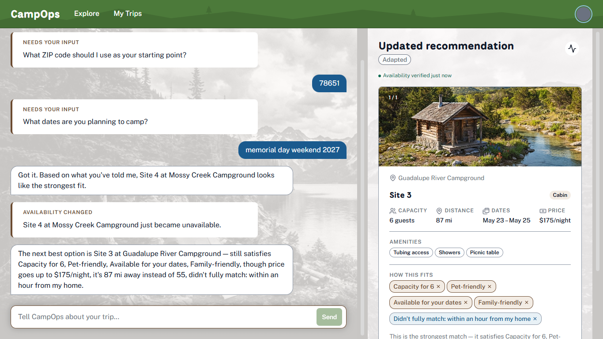
Task: Click the $175/night price value
Action: pos(555,220)
